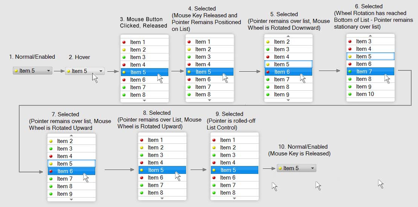Click green dot beside Item 10 in state 6
The width and height of the screenshot is (418, 207).
pyautogui.click(x=350, y=94)
